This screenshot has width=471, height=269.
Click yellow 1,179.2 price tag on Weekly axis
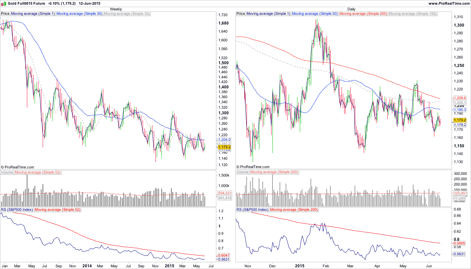pyautogui.click(x=224, y=147)
